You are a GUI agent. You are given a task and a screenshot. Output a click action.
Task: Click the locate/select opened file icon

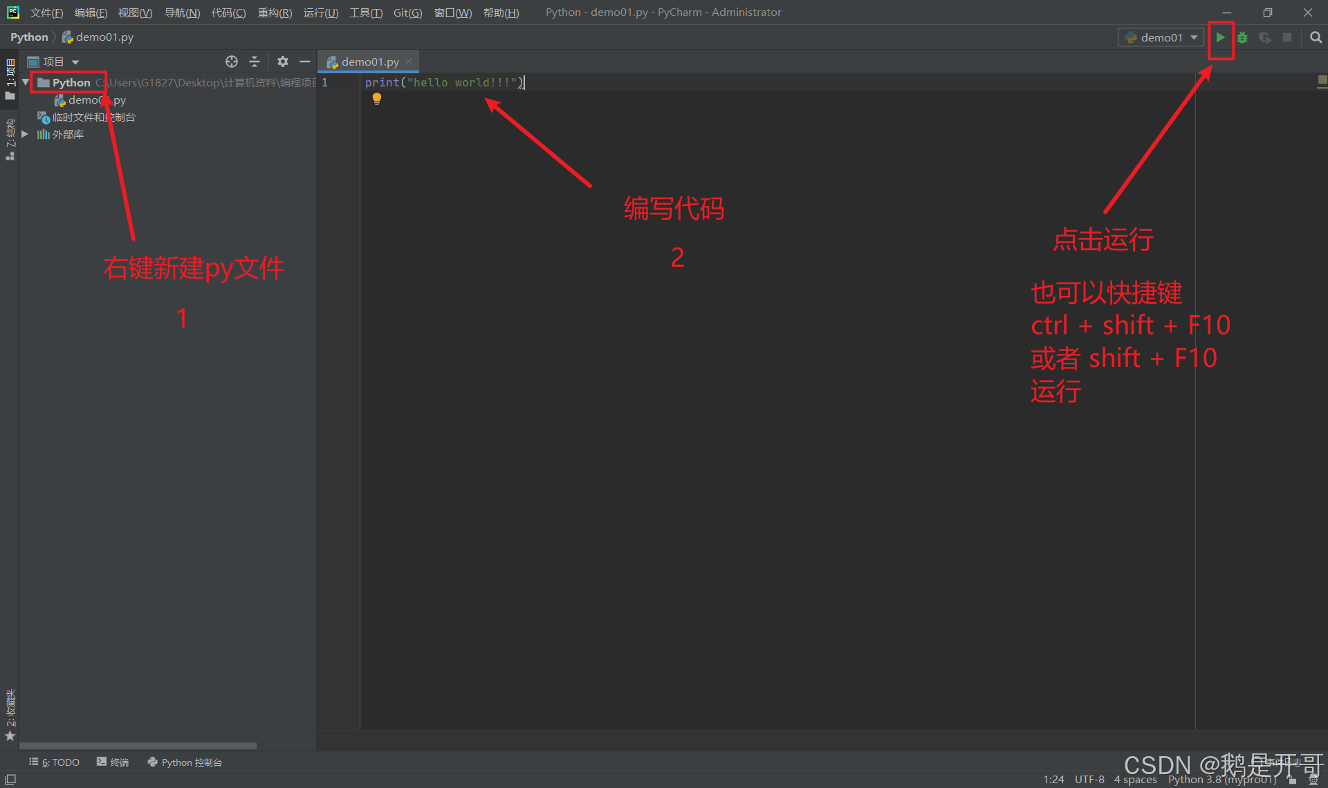[232, 62]
